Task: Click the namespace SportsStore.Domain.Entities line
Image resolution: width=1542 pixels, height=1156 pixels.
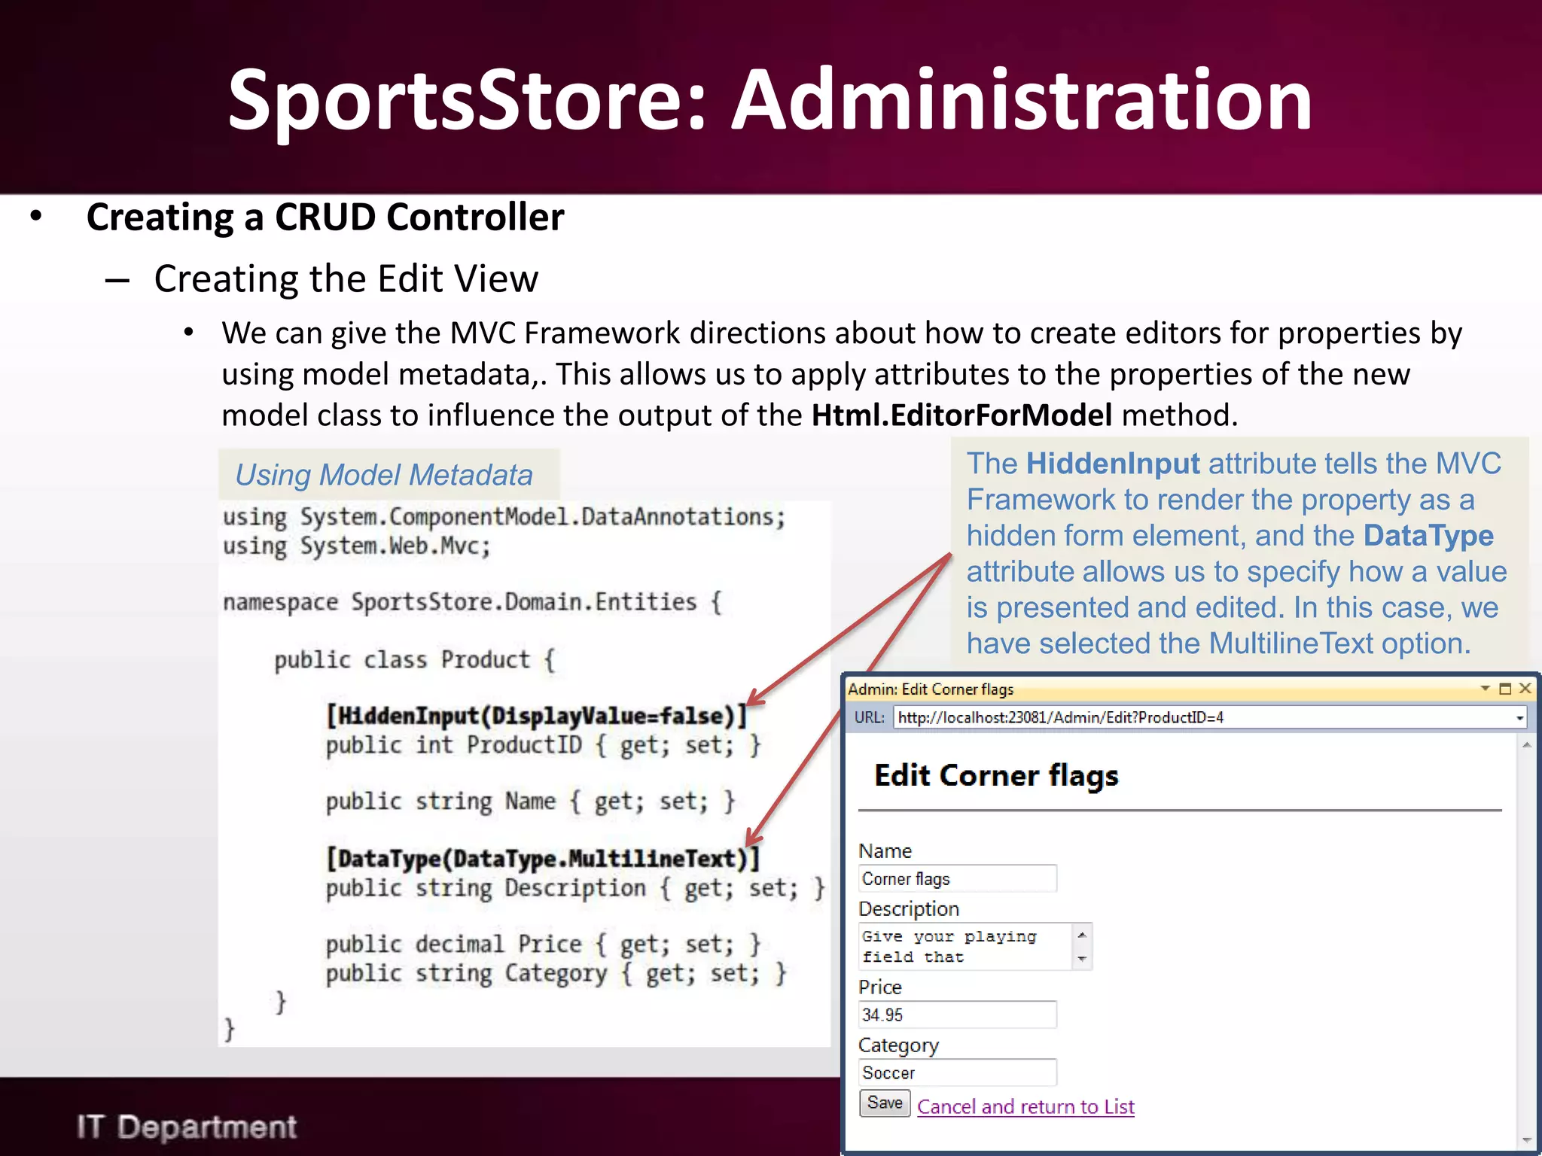Action: point(472,602)
